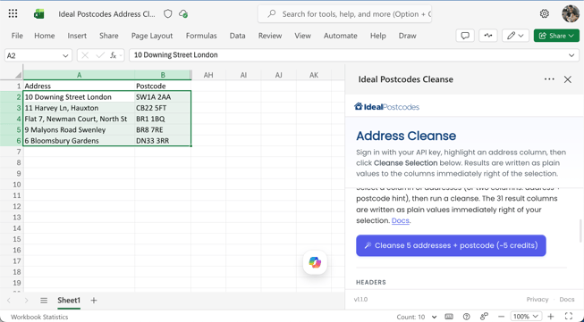Open the Docs link in description
Screen dimensions: 584x322
[401, 220]
